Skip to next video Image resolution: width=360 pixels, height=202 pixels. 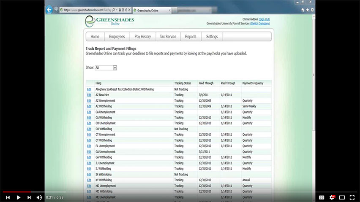[29, 197]
